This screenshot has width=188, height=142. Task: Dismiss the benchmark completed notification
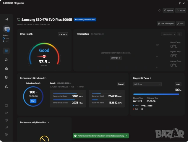pyautogui.click(x=126, y=136)
